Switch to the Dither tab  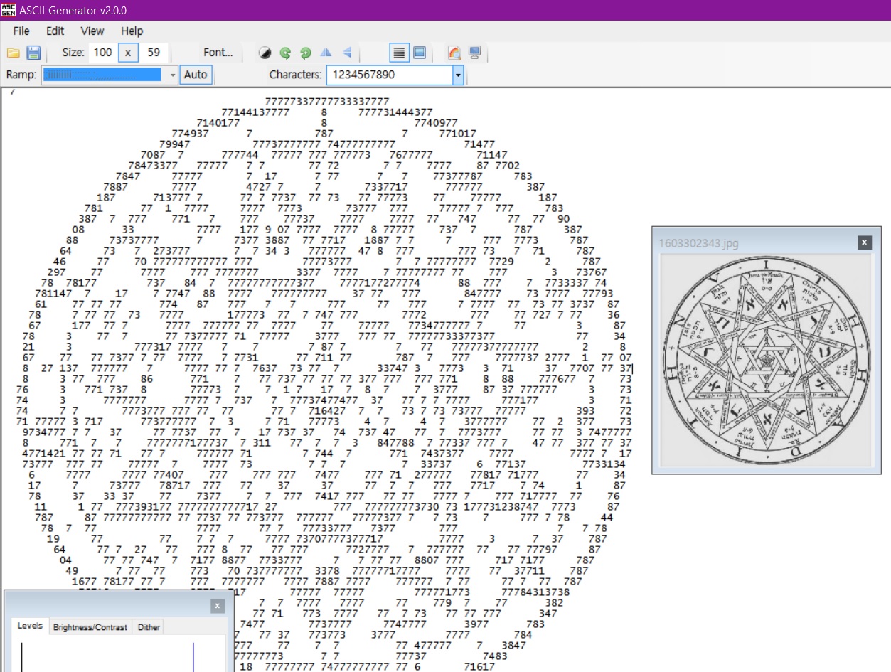(149, 627)
